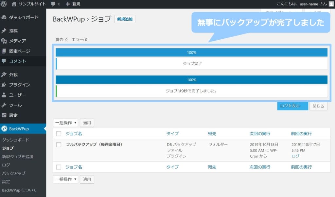Open バックアップ submenu item
Screen dimensions: 335x197
14,173
